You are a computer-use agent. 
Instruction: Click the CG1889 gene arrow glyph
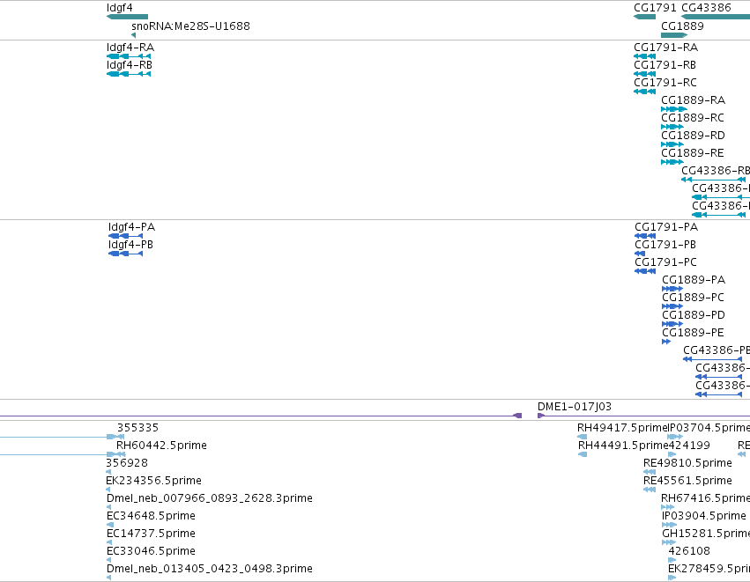click(x=674, y=35)
